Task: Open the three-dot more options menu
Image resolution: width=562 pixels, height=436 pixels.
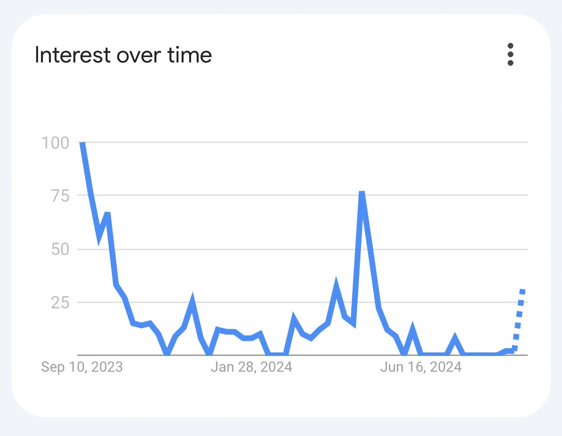Action: click(x=510, y=55)
